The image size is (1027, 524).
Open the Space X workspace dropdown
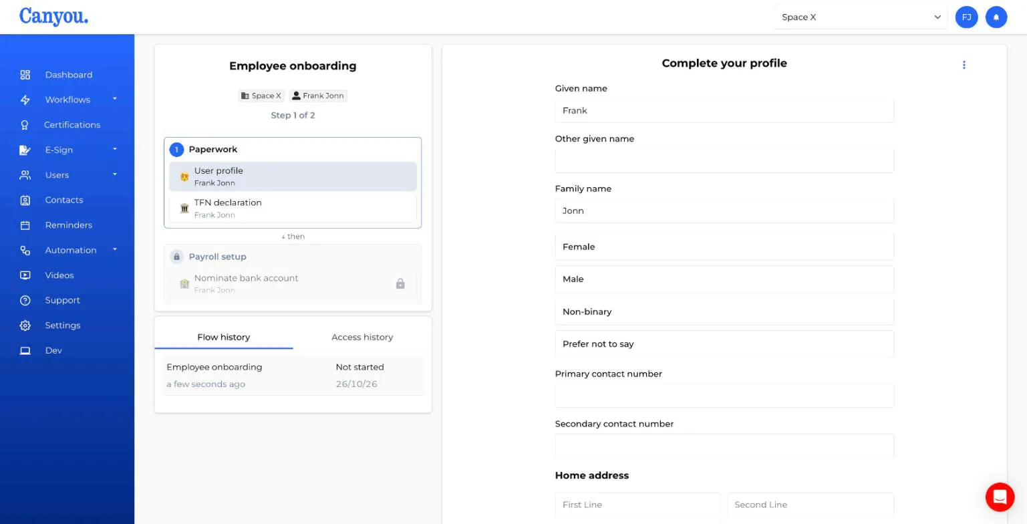coord(861,17)
